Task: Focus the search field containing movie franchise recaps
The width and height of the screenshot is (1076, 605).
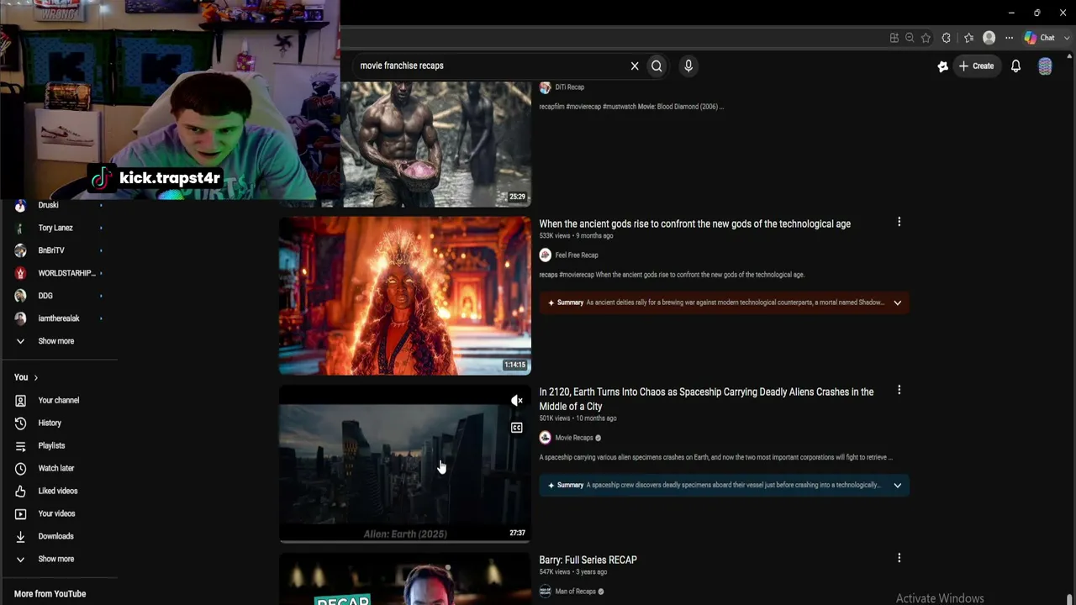Action: click(492, 66)
